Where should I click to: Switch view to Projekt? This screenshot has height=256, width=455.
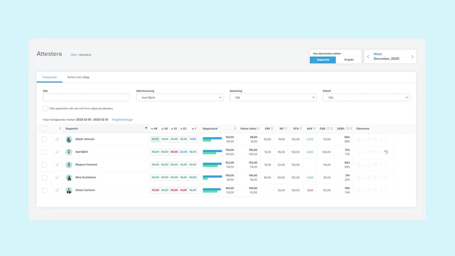[x=349, y=60]
